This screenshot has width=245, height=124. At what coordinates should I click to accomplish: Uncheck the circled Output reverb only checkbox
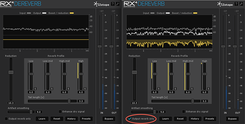tap(130, 119)
